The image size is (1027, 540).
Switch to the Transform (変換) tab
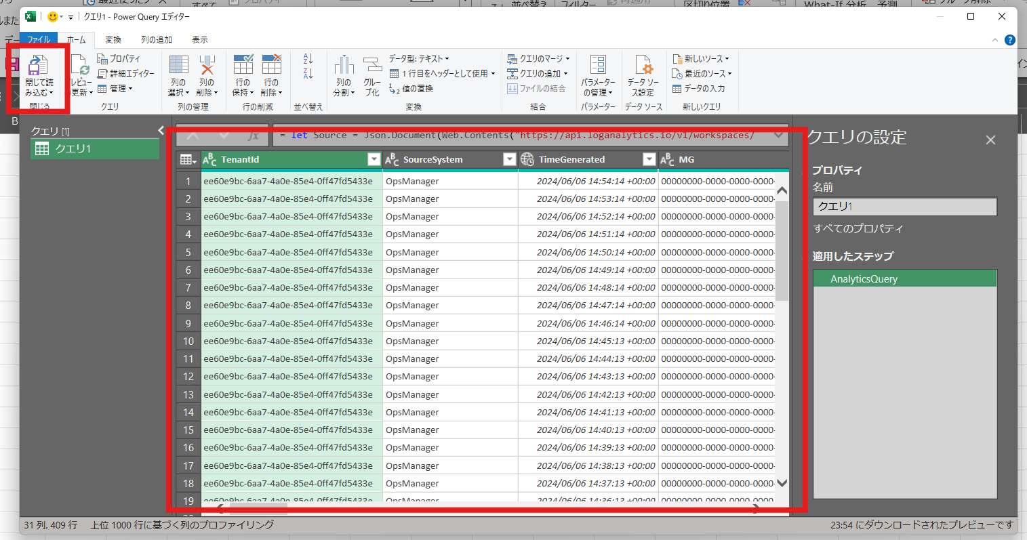pos(113,40)
